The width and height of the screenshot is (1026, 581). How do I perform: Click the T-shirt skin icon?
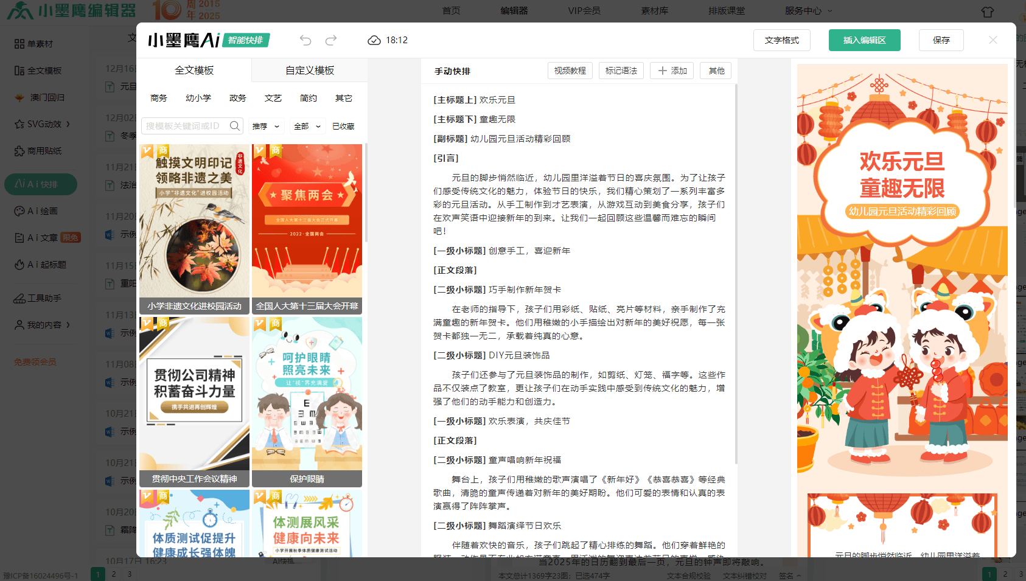pyautogui.click(x=988, y=12)
